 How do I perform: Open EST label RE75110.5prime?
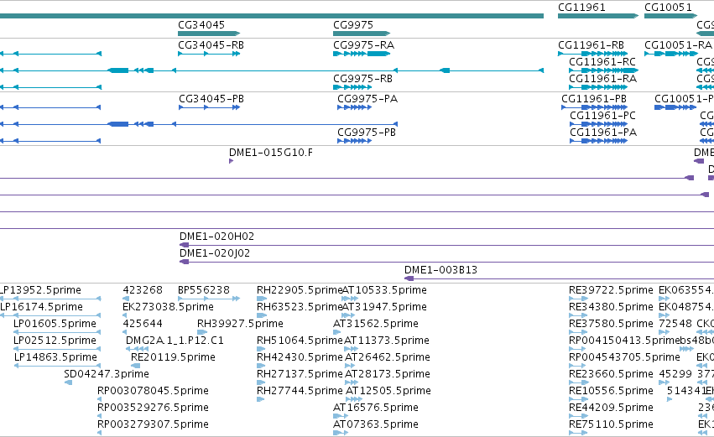pyautogui.click(x=611, y=424)
